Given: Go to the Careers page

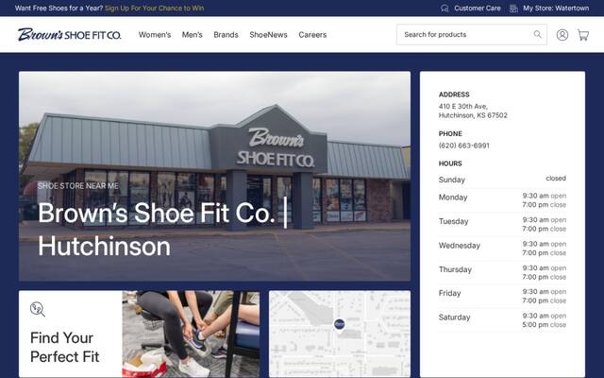Looking at the screenshot, I should coord(312,35).
